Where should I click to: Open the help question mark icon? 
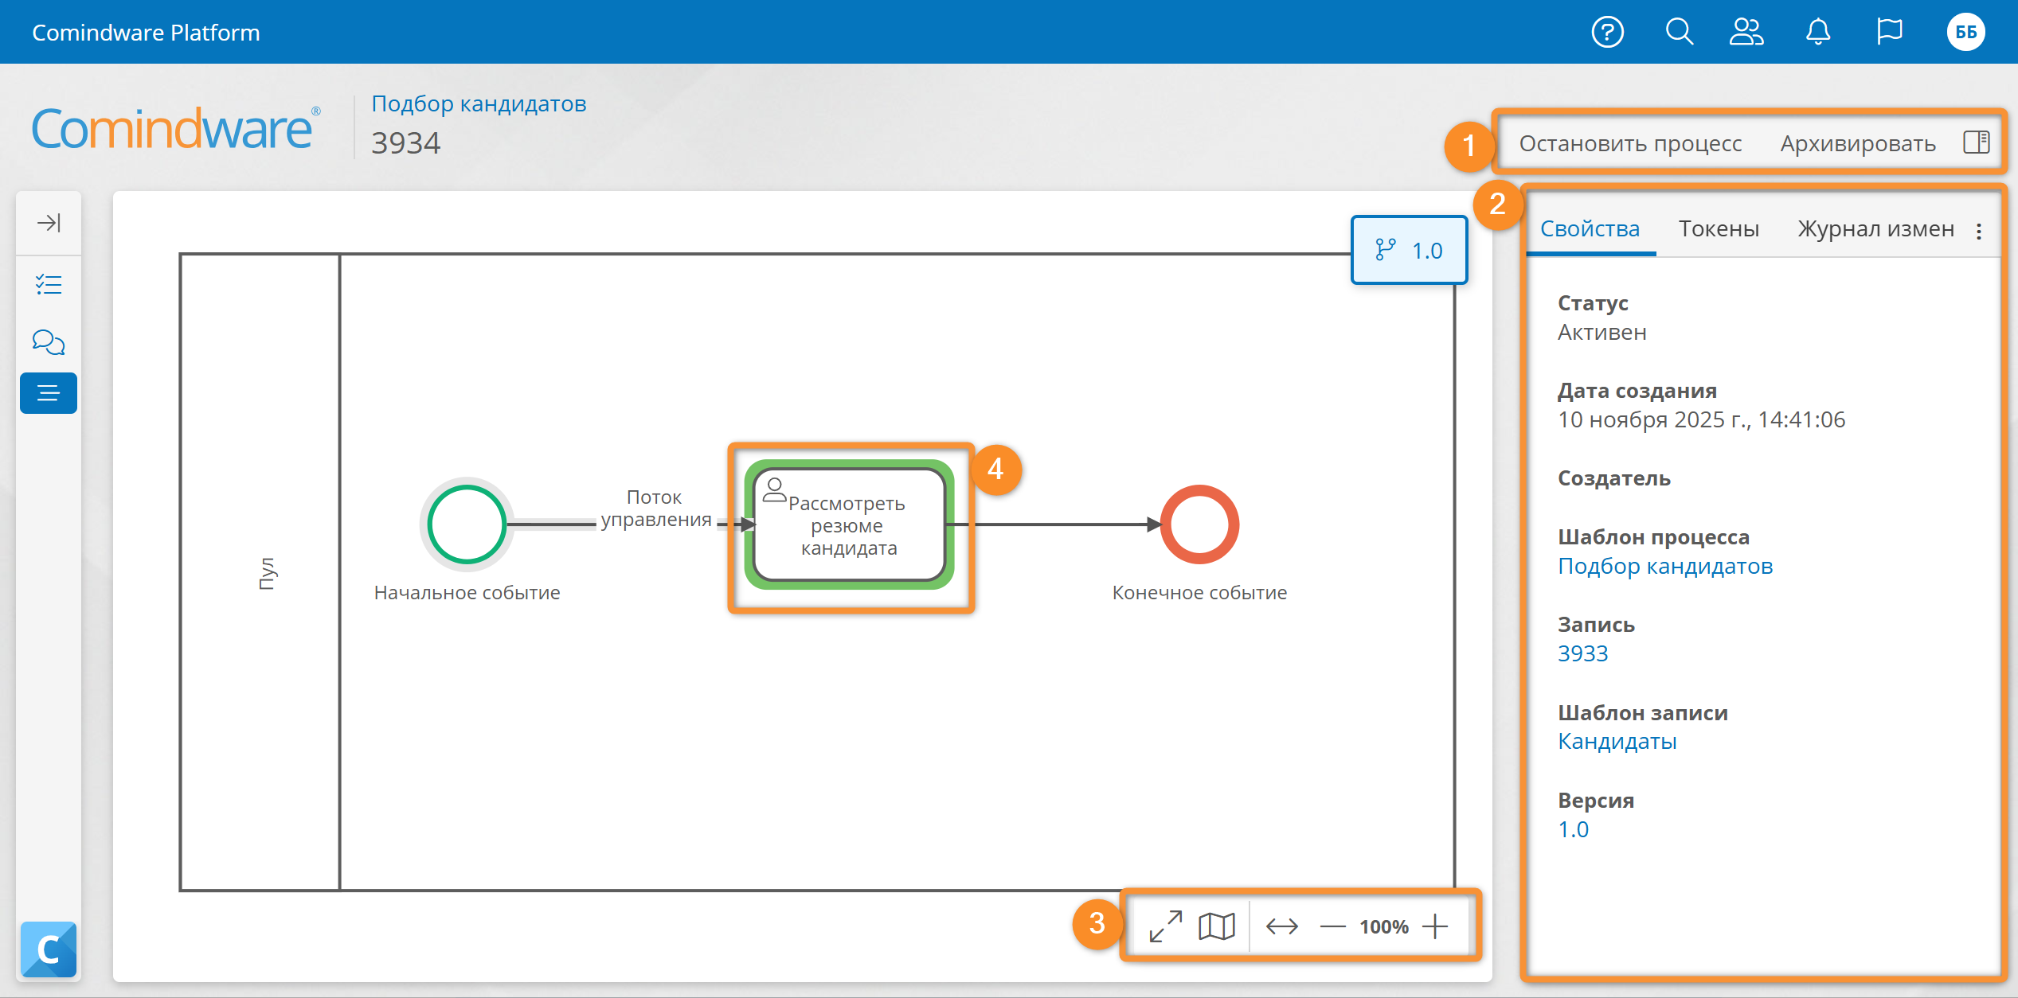click(1607, 32)
